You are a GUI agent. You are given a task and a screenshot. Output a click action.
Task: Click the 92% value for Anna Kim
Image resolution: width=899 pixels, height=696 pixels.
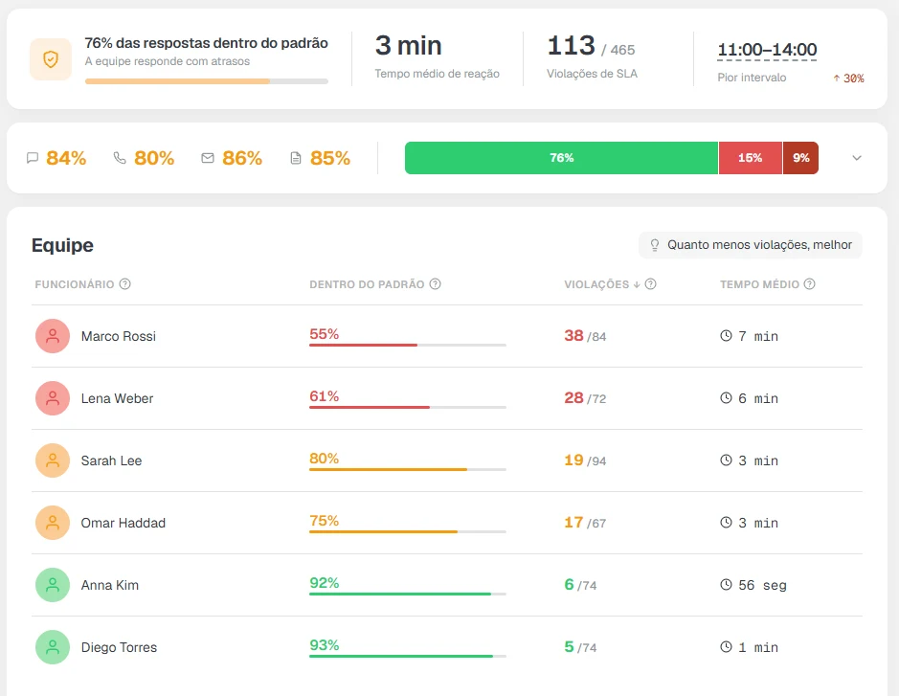click(x=325, y=583)
